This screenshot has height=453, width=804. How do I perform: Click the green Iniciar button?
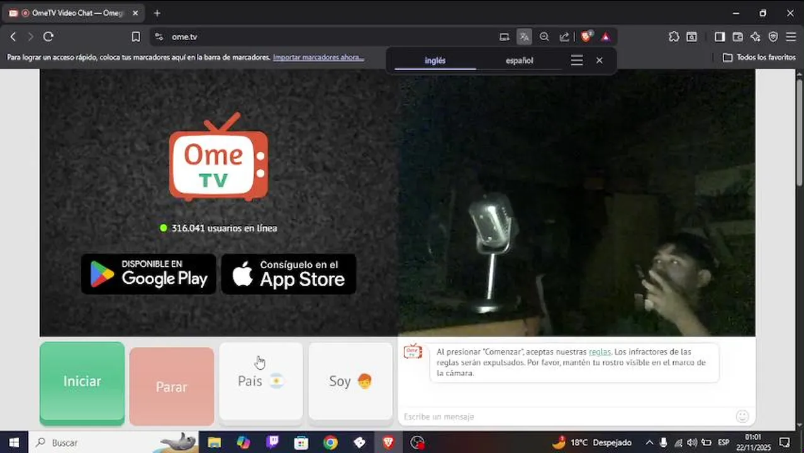click(x=82, y=383)
